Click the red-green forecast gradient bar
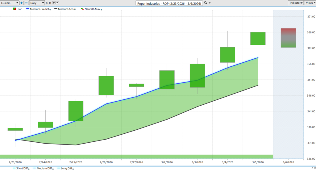This screenshot has width=316, height=172. pyautogui.click(x=288, y=38)
